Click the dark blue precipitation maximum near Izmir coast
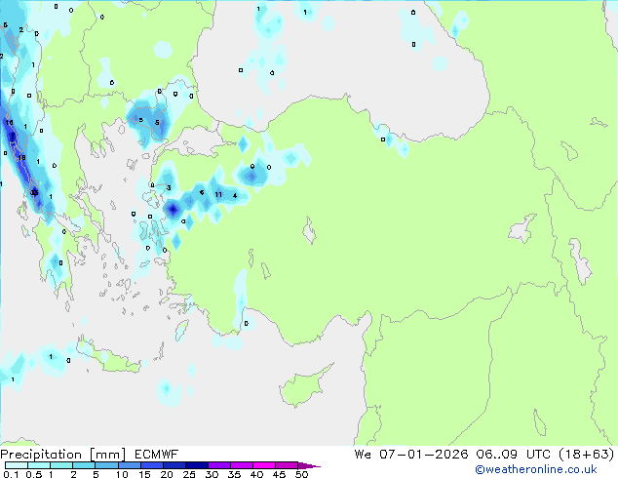 [x=174, y=209]
